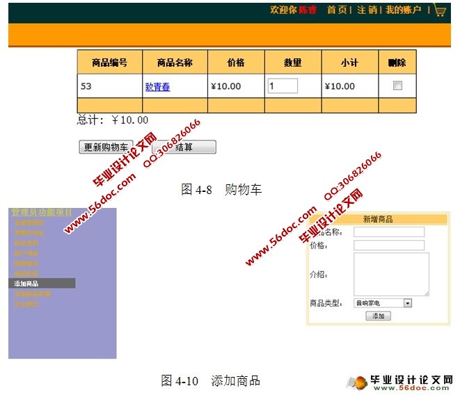
Task: Go to 首页 in the top navigation
Action: click(337, 10)
